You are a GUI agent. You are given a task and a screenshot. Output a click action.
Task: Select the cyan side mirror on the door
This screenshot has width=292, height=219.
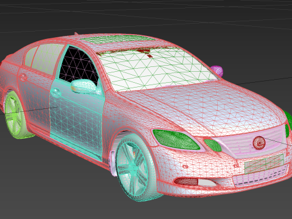click(83, 86)
